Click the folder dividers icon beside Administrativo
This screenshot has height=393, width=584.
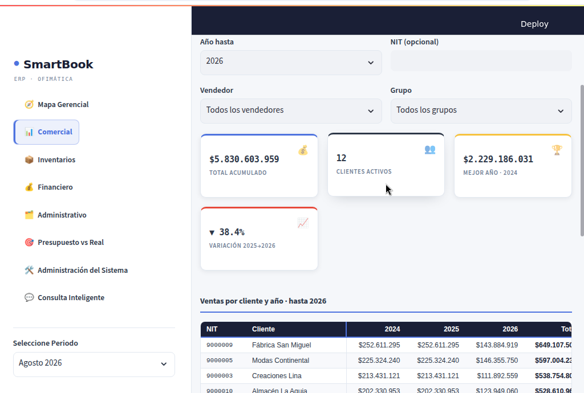coord(29,215)
